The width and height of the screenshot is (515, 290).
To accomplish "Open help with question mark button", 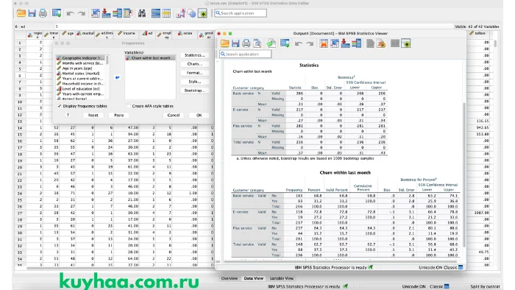I will [x=68, y=116].
